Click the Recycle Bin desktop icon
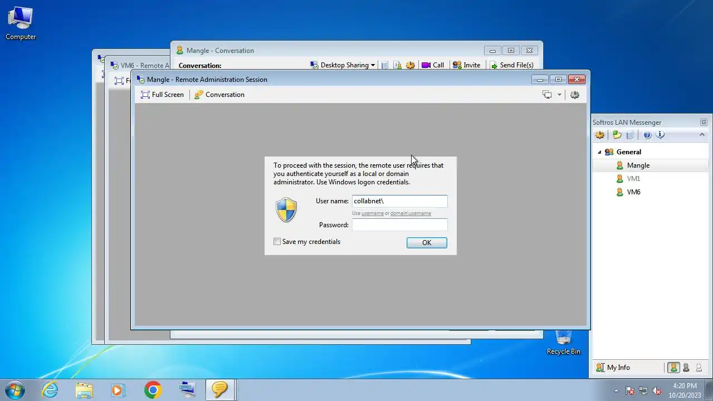Image resolution: width=713 pixels, height=401 pixels. (563, 342)
